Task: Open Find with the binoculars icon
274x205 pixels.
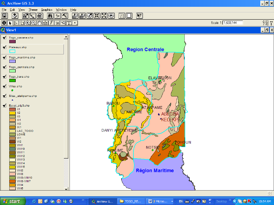Action: tap(50, 16)
